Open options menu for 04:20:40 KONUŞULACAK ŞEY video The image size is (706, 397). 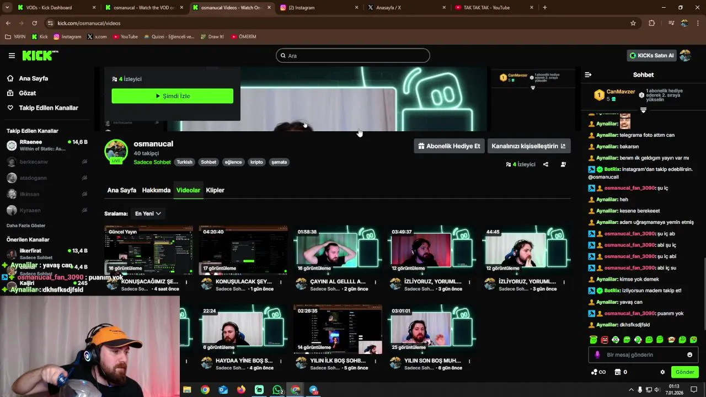pos(281,282)
